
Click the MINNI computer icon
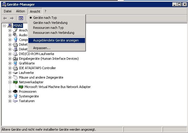tap(10, 26)
